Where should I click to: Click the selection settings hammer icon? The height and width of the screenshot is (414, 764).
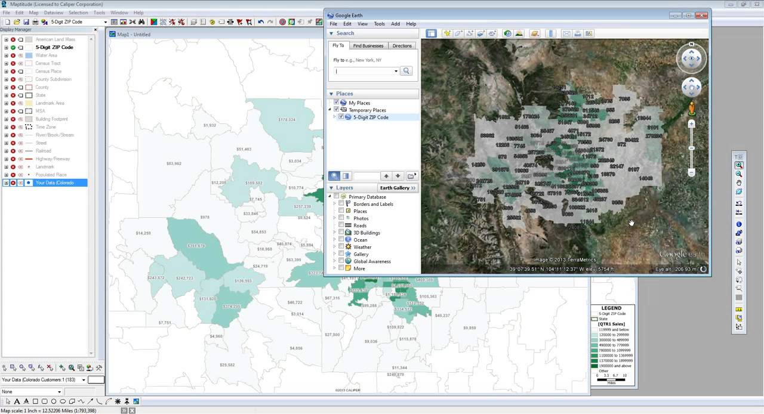pos(99,367)
